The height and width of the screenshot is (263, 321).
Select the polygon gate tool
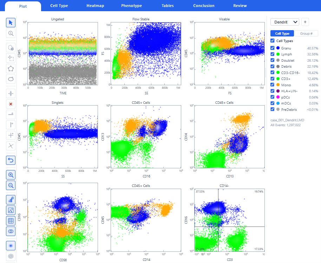pos(11,69)
